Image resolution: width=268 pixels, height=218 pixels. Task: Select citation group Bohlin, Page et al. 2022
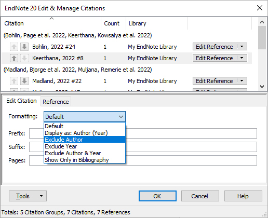[x=78, y=35]
